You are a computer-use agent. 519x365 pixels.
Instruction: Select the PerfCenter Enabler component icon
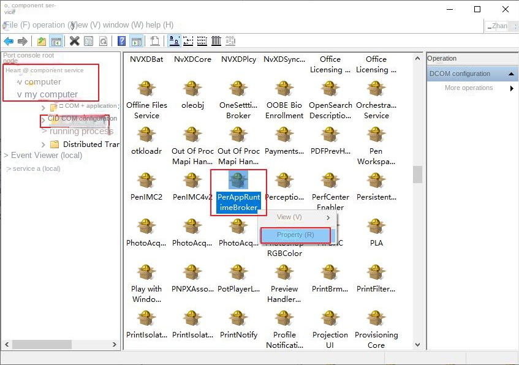[x=330, y=181]
